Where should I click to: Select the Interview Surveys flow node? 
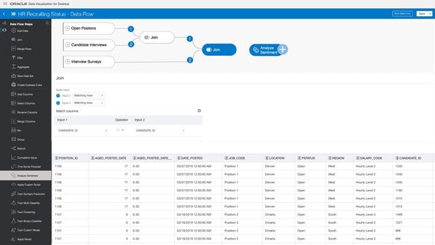coord(89,62)
